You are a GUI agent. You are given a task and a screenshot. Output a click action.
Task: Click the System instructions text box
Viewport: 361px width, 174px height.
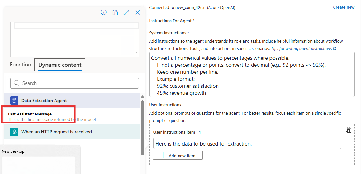click(252, 74)
